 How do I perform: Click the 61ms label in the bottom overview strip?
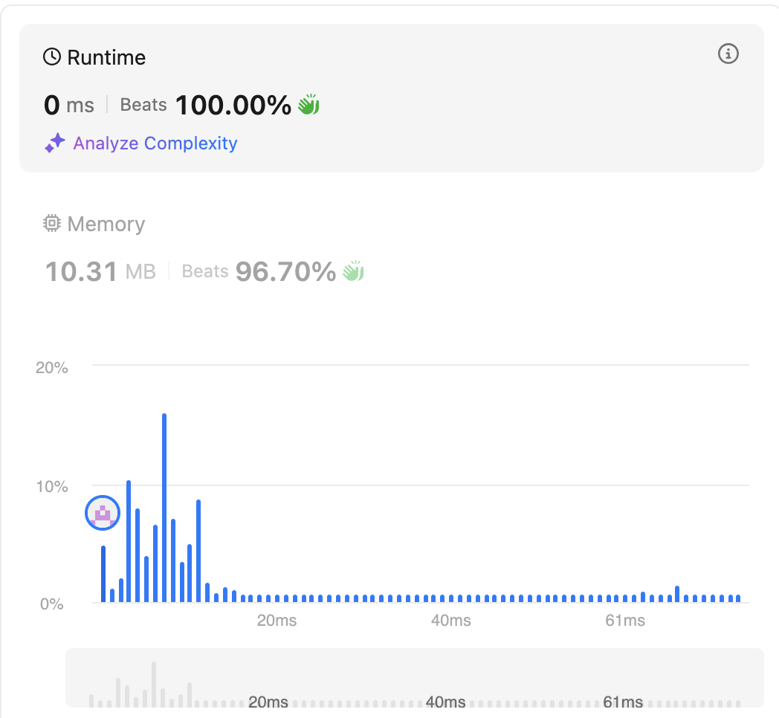tap(623, 702)
